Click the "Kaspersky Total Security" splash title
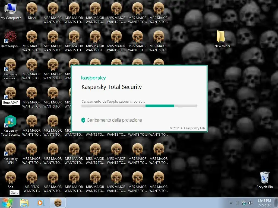Image resolution: width=278 pixels, height=208 pixels. point(112,87)
